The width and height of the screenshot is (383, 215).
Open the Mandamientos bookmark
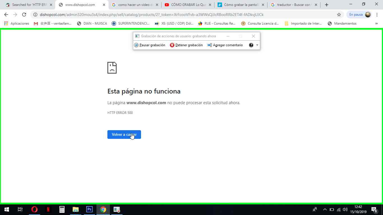(x=342, y=24)
